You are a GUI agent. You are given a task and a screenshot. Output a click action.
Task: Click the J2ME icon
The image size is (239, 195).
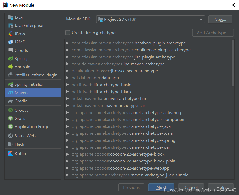pyautogui.click(x=11, y=42)
